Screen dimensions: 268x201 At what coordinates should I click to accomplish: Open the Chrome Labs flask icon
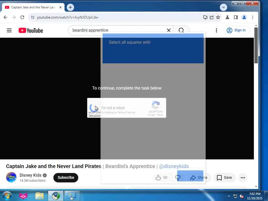coord(227,17)
